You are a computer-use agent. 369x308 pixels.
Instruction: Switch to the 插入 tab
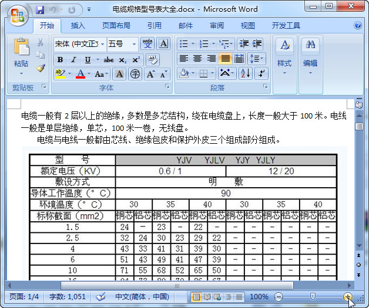[78, 25]
